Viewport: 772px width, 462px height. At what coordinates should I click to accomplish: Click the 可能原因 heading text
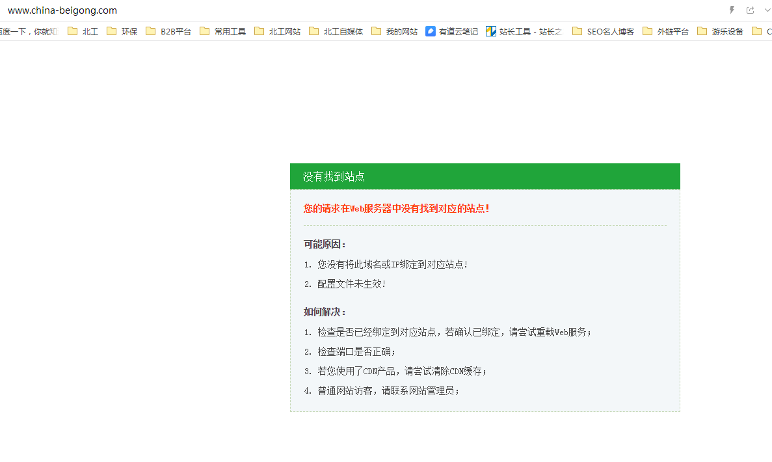pyautogui.click(x=325, y=244)
